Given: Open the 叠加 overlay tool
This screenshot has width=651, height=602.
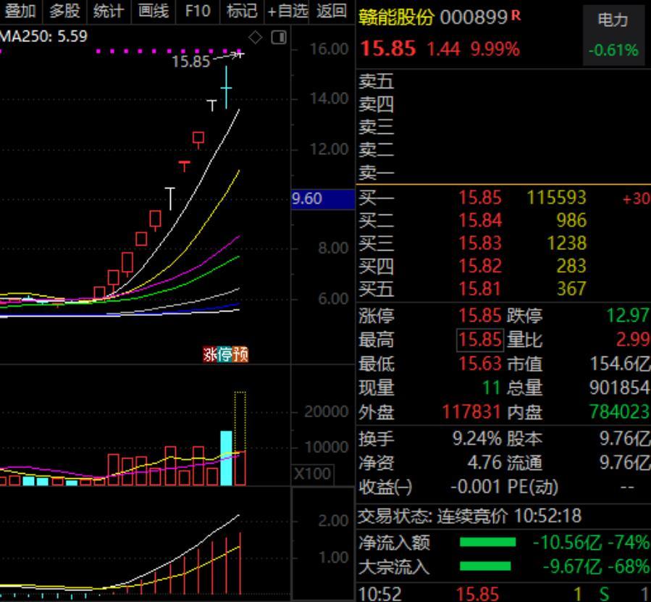Looking at the screenshot, I should tap(20, 11).
